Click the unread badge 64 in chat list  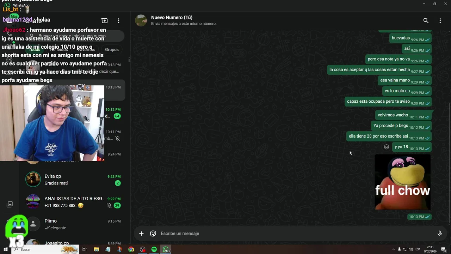[117, 116]
